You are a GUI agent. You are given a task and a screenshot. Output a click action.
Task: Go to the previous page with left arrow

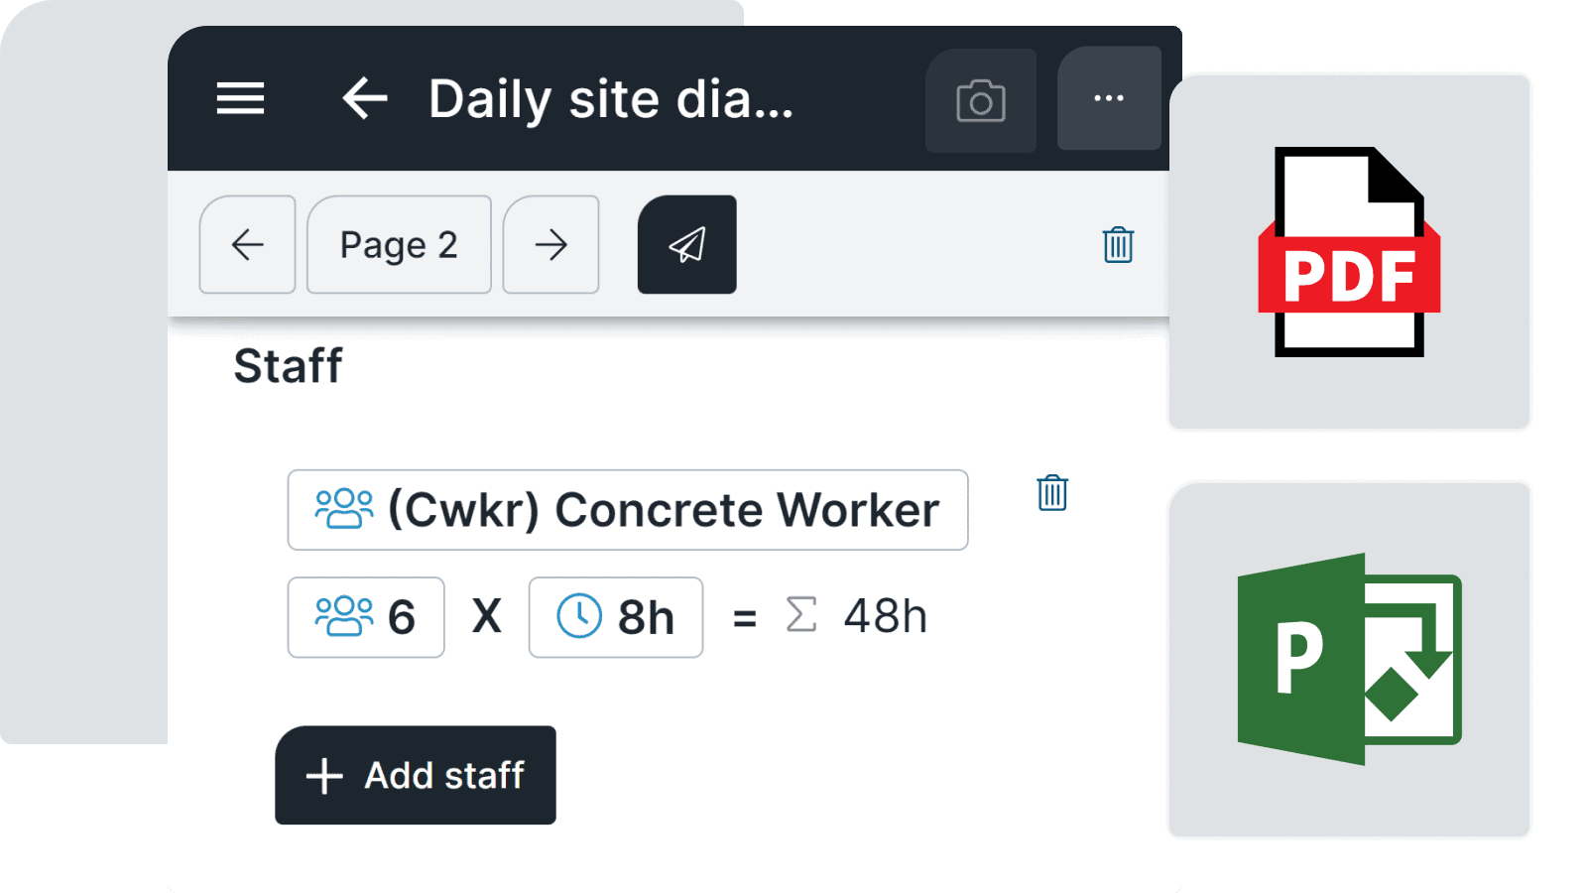point(247,245)
